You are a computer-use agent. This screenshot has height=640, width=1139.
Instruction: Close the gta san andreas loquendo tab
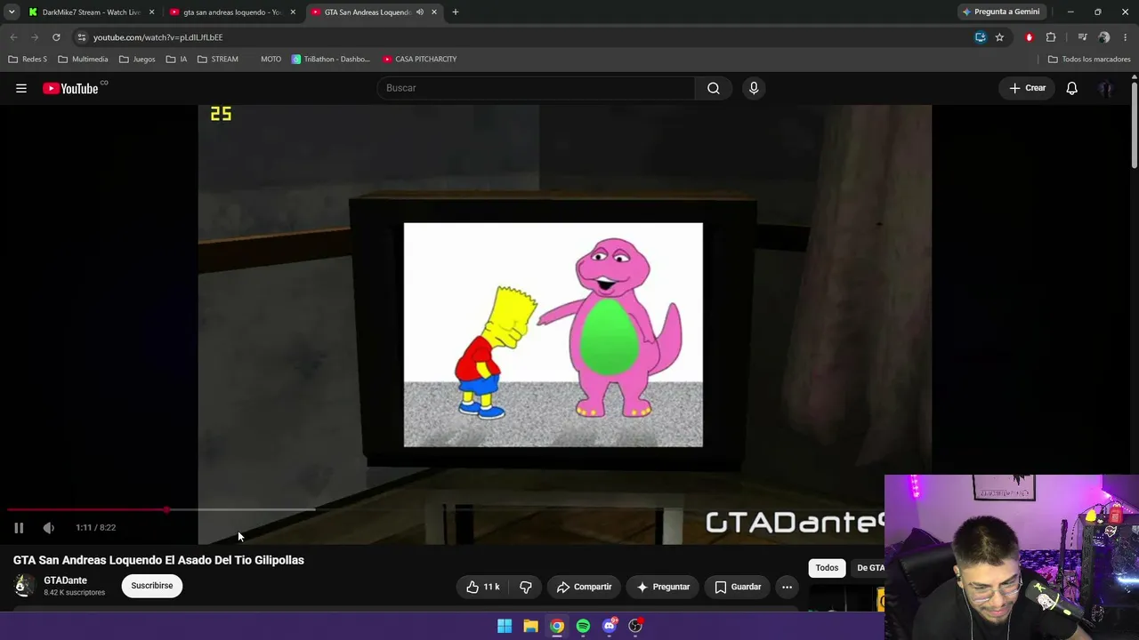point(293,12)
